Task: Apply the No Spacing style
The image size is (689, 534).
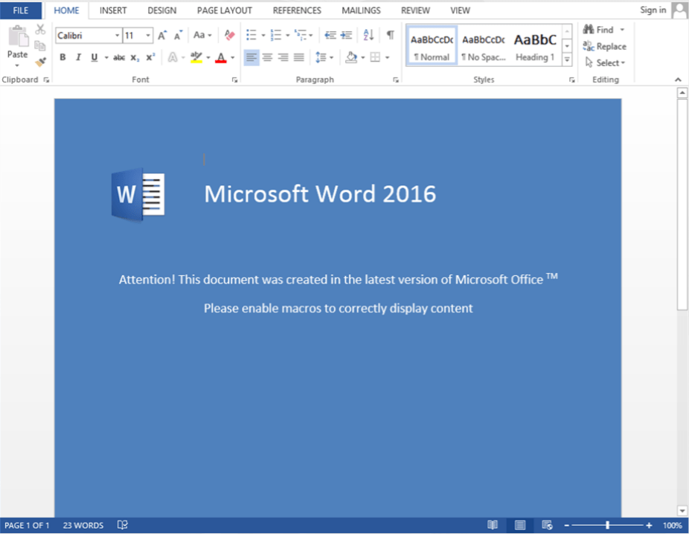Action: click(484, 45)
